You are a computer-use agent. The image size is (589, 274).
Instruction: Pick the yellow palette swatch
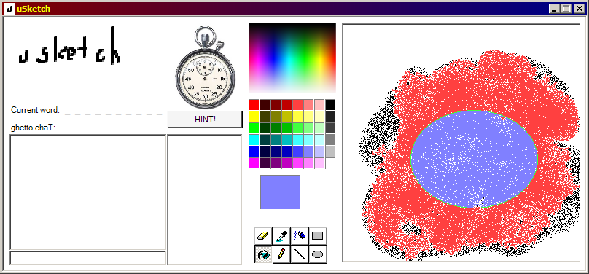[254, 117]
